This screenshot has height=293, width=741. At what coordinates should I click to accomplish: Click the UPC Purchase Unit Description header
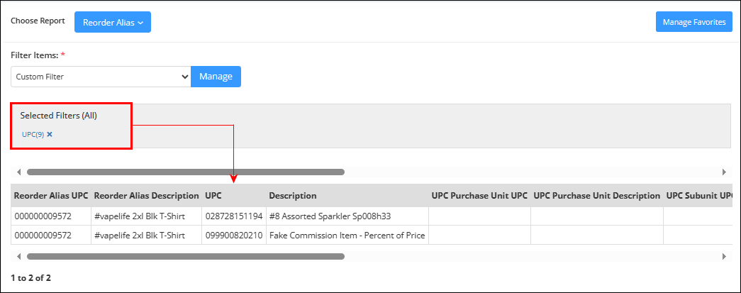(597, 196)
